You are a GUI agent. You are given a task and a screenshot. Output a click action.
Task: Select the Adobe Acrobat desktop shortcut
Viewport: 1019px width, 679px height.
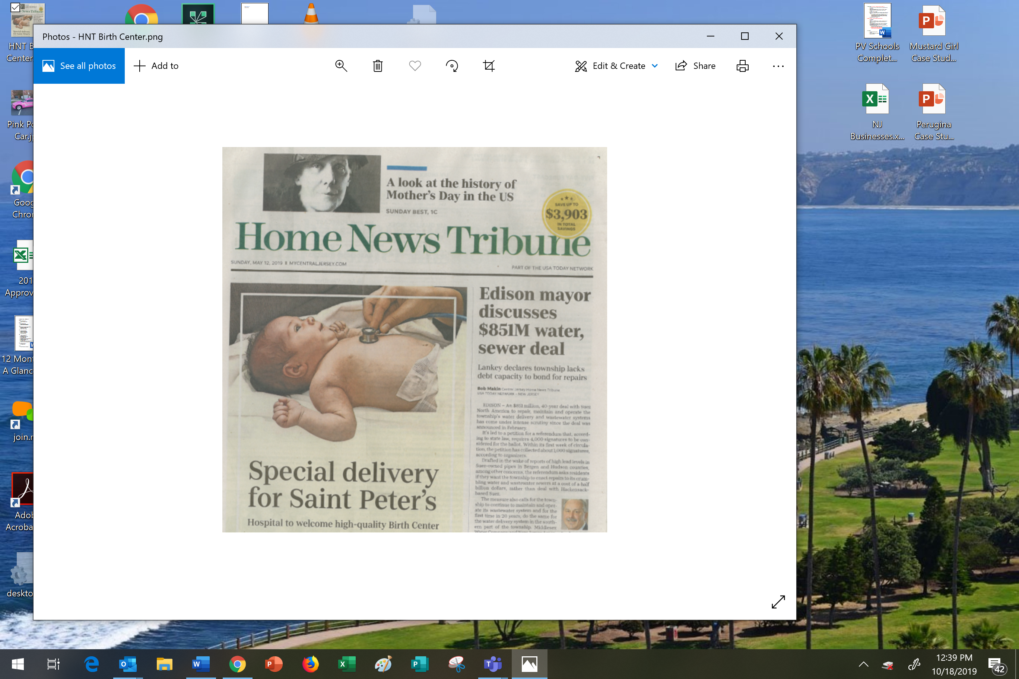pos(19,502)
